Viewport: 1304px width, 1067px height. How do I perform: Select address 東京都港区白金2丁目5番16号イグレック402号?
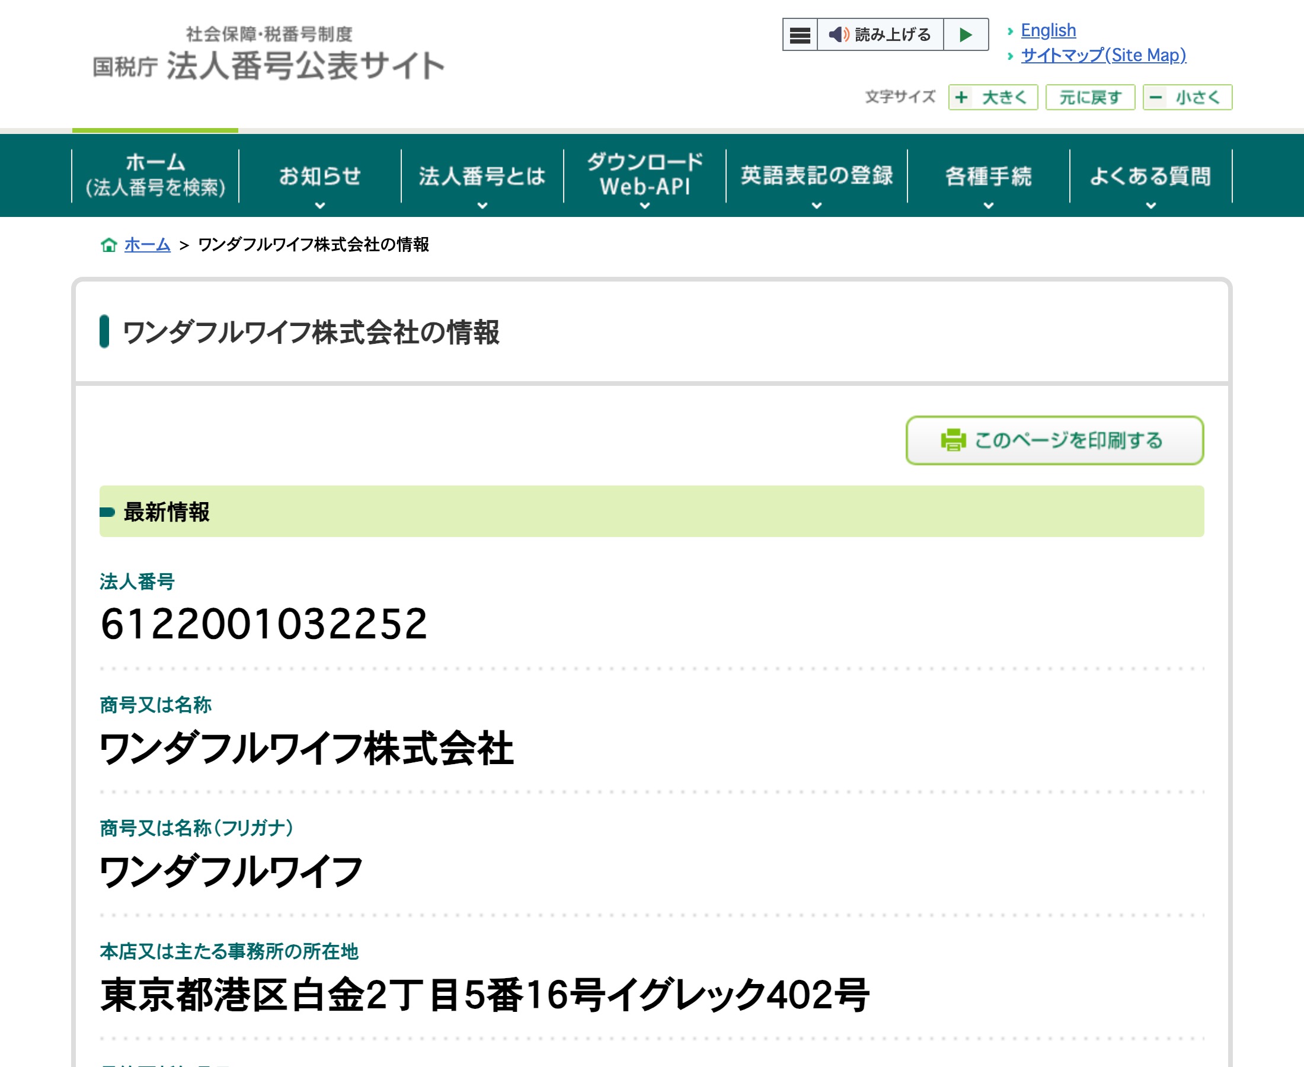click(484, 995)
